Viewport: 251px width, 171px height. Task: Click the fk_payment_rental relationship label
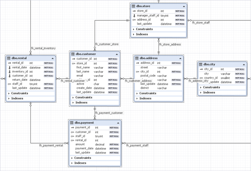point(51,145)
